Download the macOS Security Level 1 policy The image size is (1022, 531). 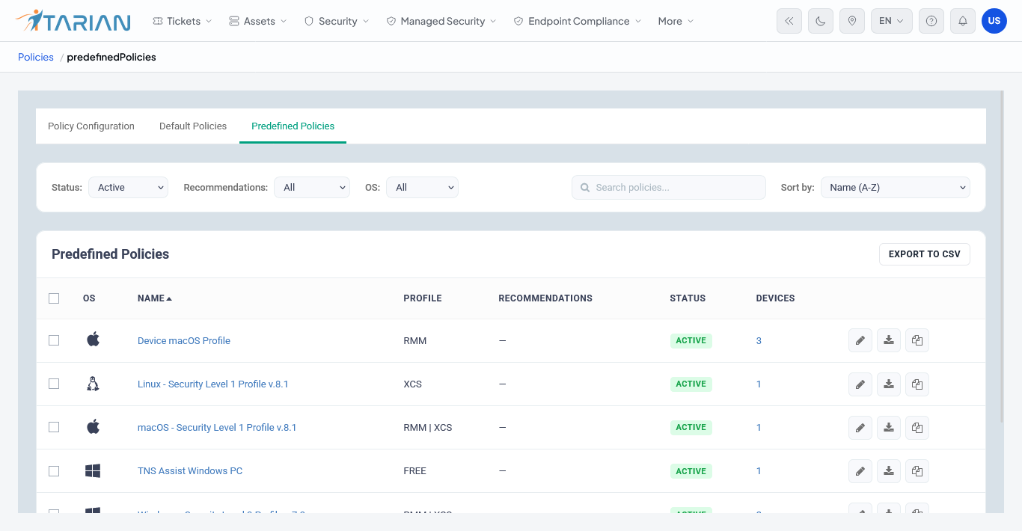(889, 428)
